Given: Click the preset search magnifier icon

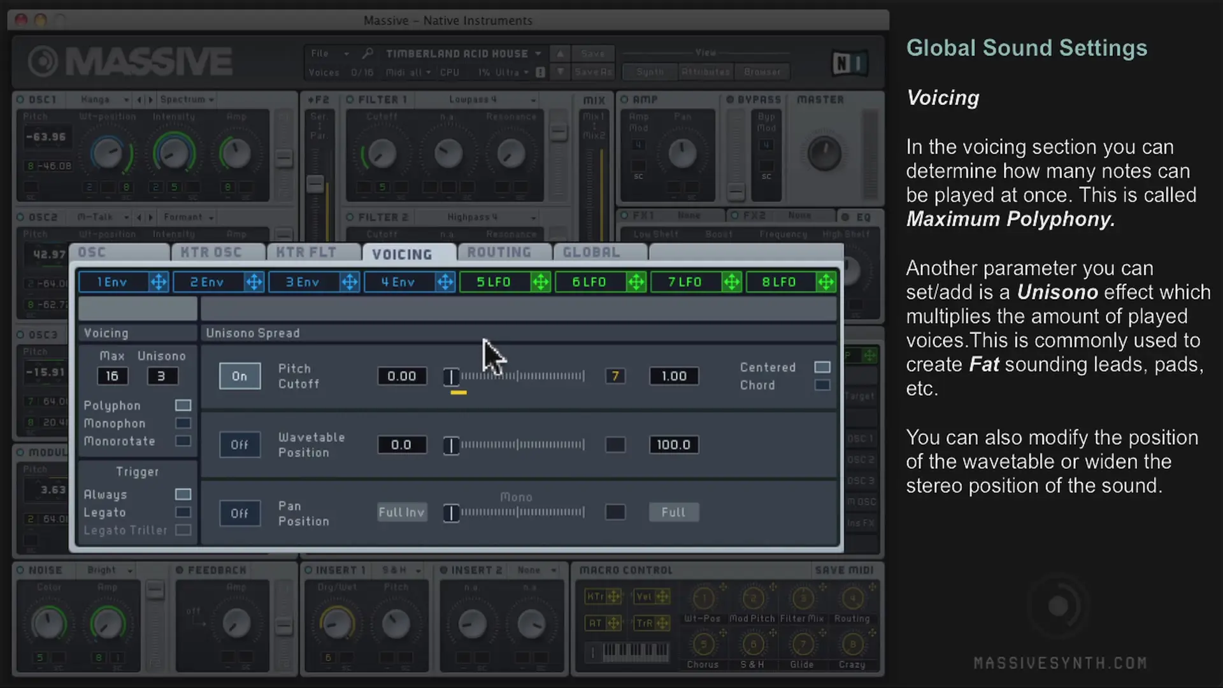Looking at the screenshot, I should click(368, 54).
